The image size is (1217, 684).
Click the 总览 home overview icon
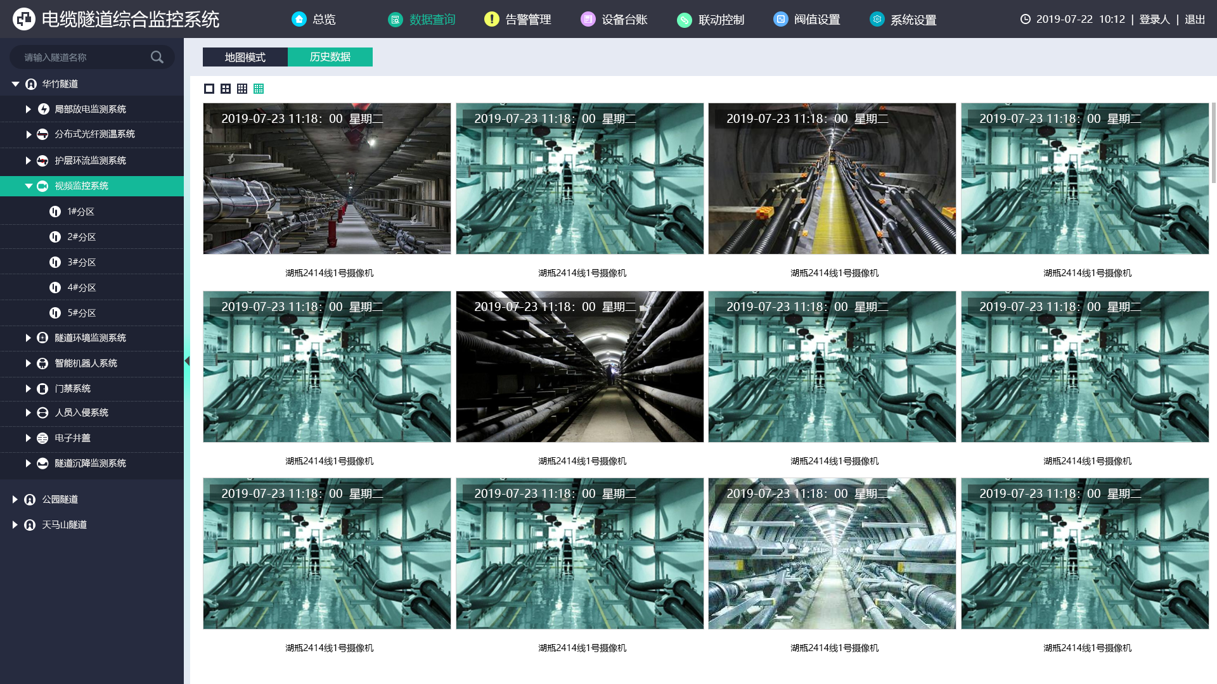299,19
